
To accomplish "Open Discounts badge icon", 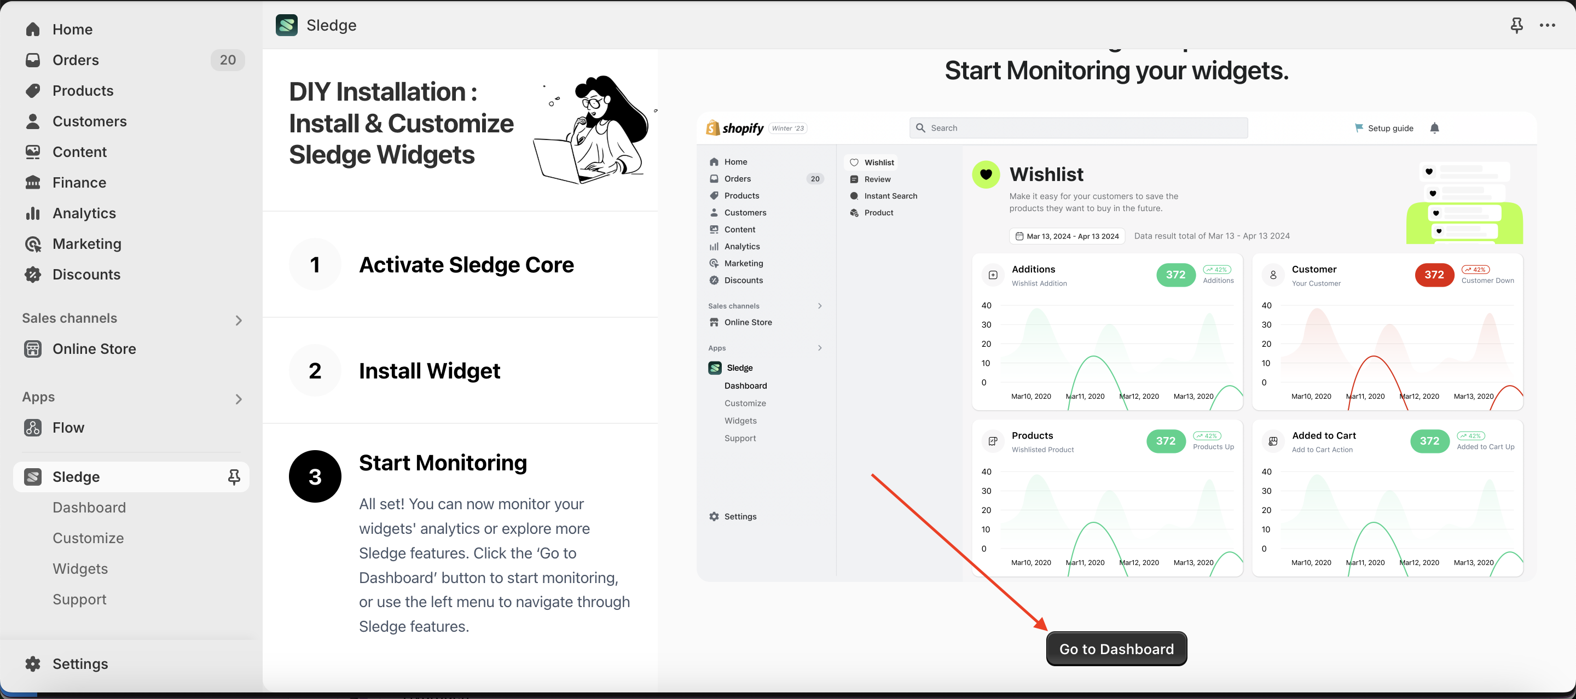I will 33,275.
